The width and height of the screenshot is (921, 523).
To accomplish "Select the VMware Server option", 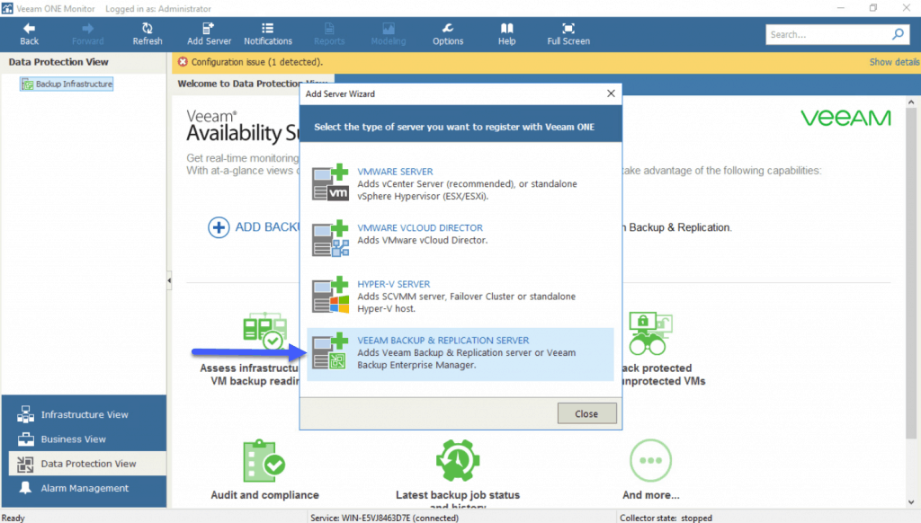I will [x=395, y=172].
